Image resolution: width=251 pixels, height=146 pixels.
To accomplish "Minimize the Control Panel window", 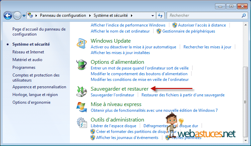I will coord(220,6).
